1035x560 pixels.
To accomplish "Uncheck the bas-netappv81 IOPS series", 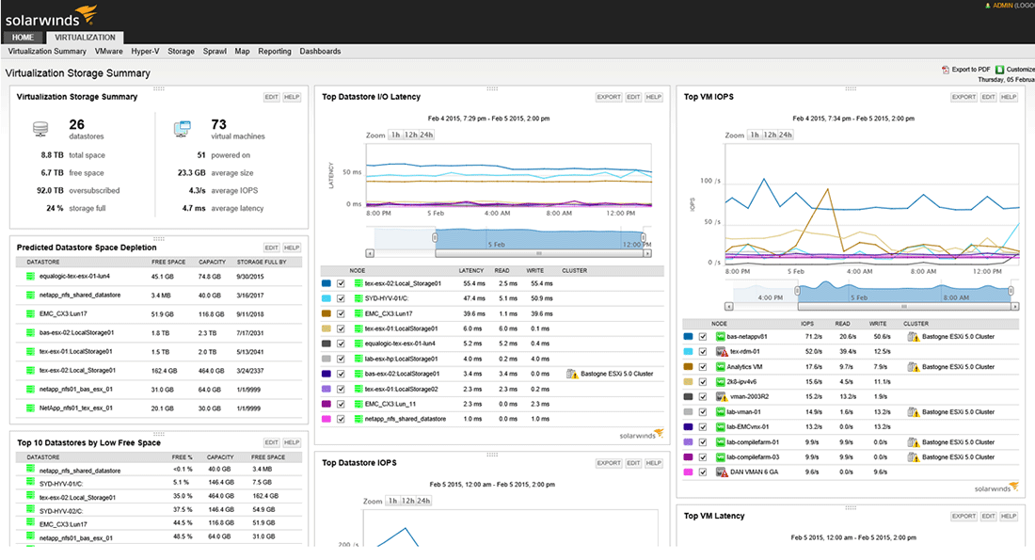I will click(x=703, y=337).
